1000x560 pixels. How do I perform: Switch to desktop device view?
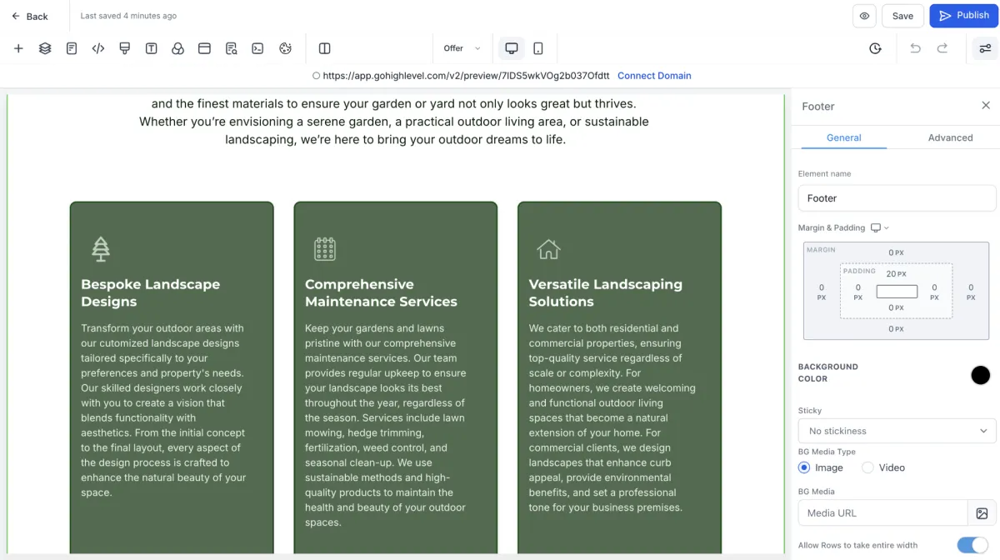click(512, 48)
